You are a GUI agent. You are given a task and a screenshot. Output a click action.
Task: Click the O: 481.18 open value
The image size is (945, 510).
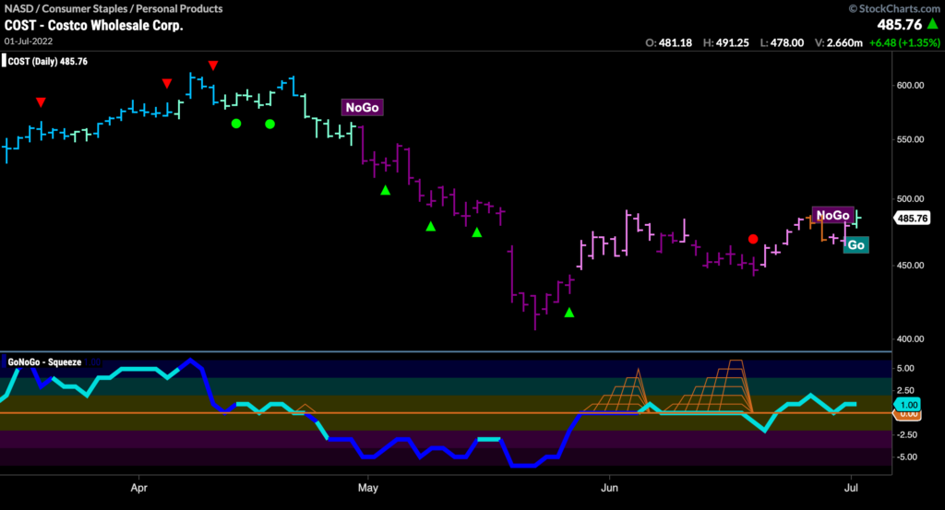click(669, 42)
